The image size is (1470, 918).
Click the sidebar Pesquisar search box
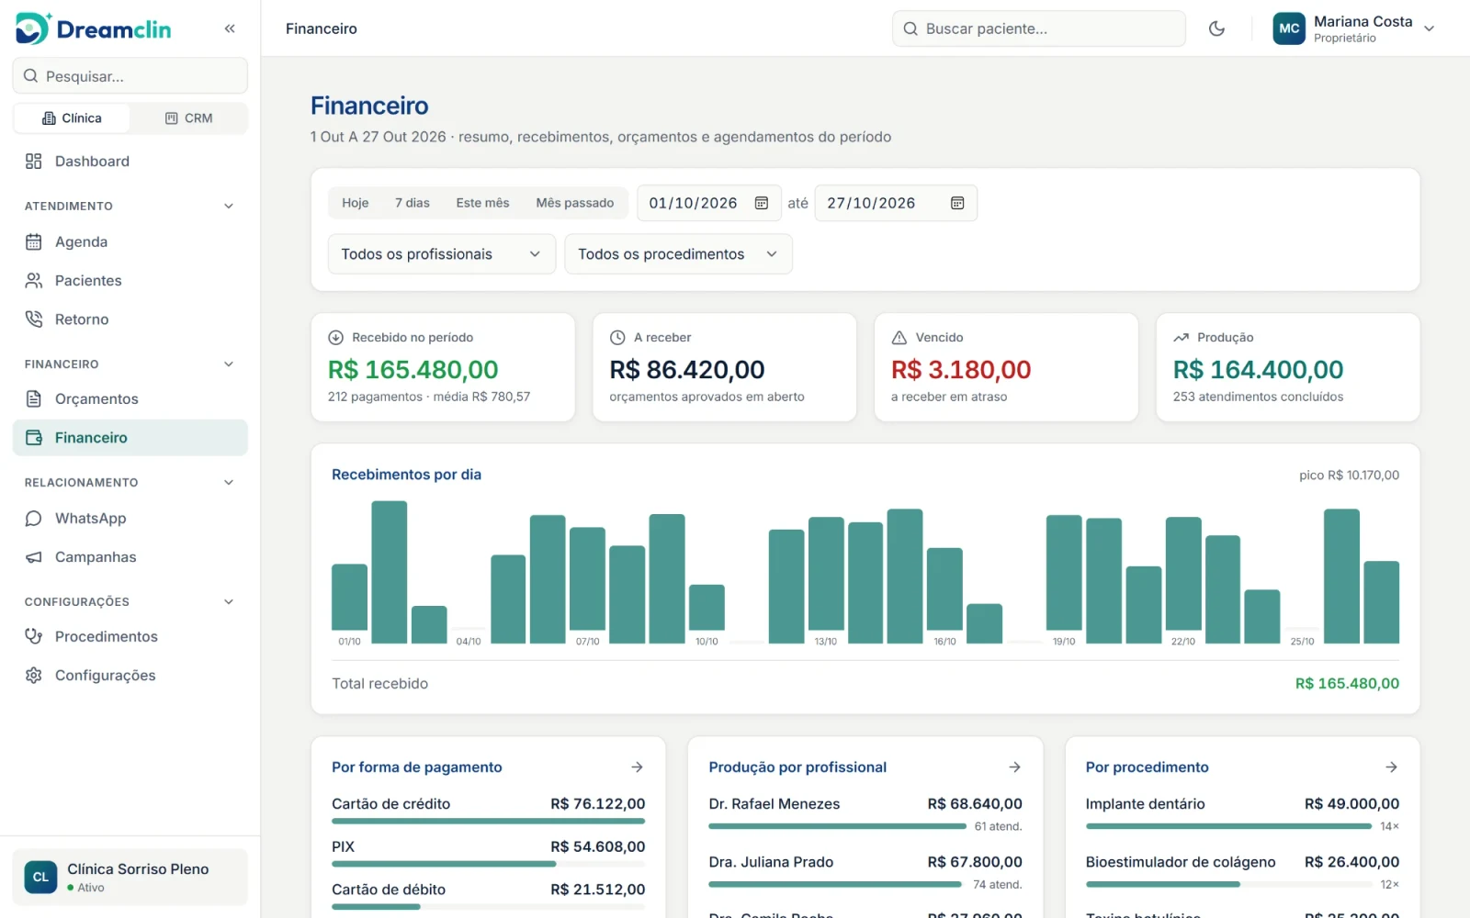pyautogui.click(x=130, y=75)
